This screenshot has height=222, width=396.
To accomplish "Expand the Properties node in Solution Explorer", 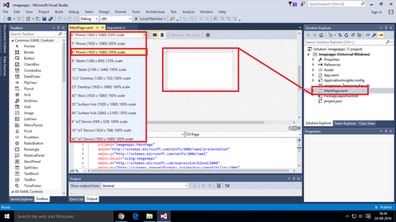I will 313,60.
